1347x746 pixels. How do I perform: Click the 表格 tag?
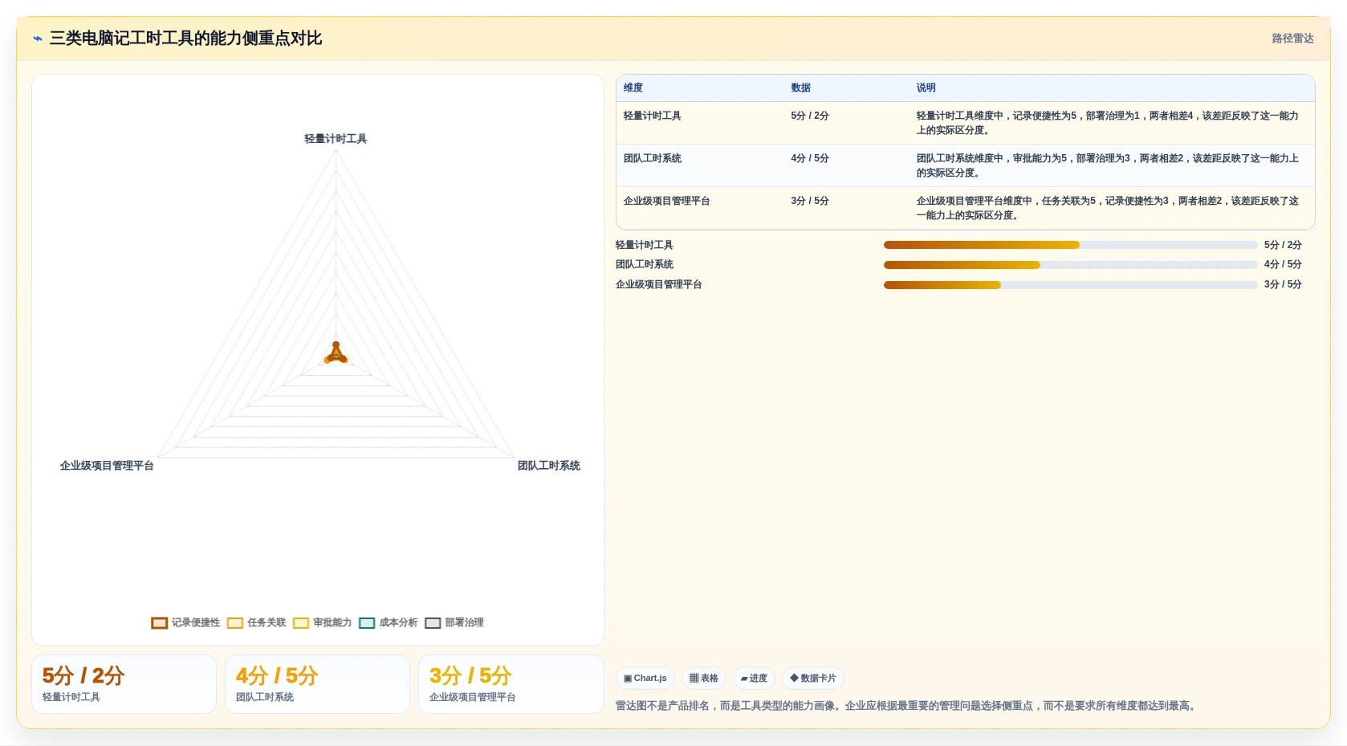coord(704,679)
